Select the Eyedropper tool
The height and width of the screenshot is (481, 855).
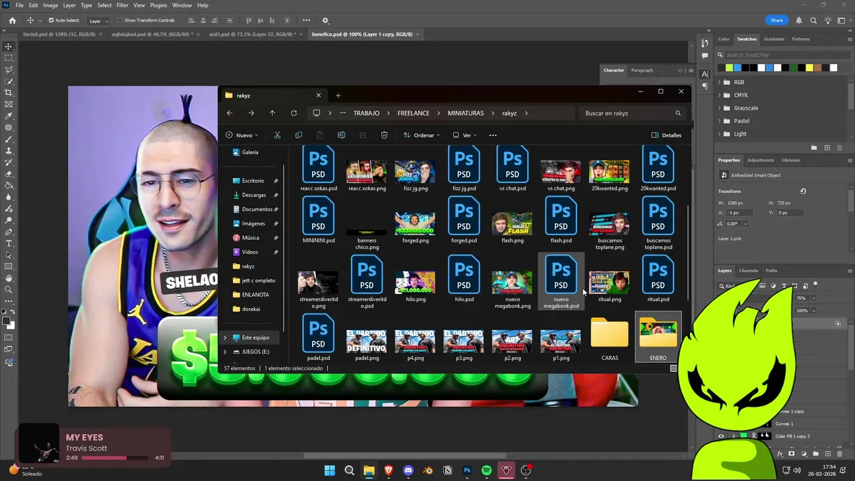click(x=9, y=116)
